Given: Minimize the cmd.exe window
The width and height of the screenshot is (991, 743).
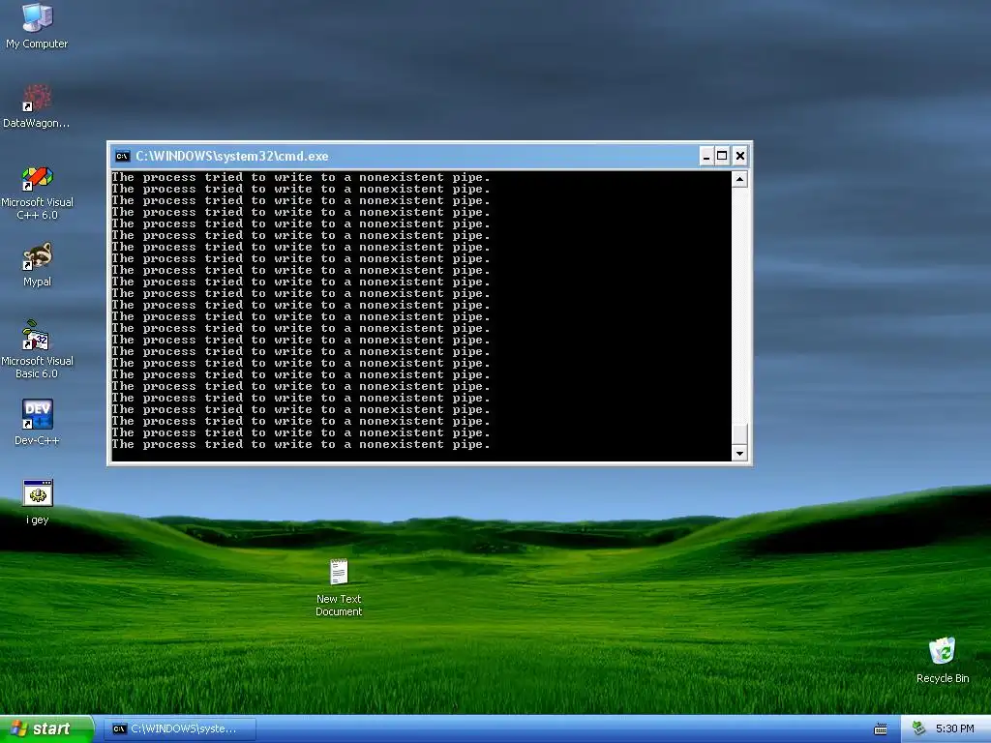Looking at the screenshot, I should point(706,156).
